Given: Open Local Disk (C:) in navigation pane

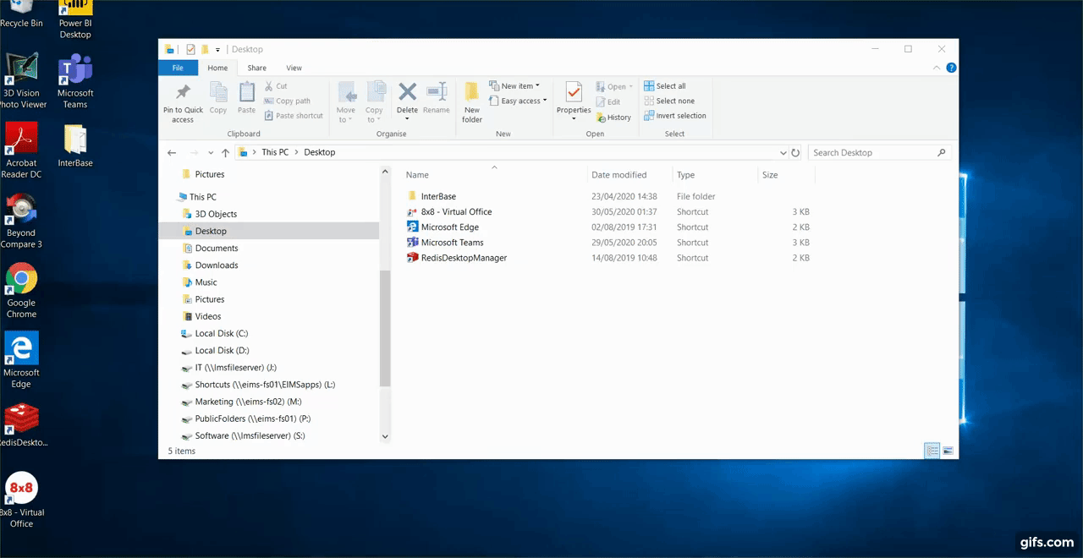Looking at the screenshot, I should tap(221, 334).
